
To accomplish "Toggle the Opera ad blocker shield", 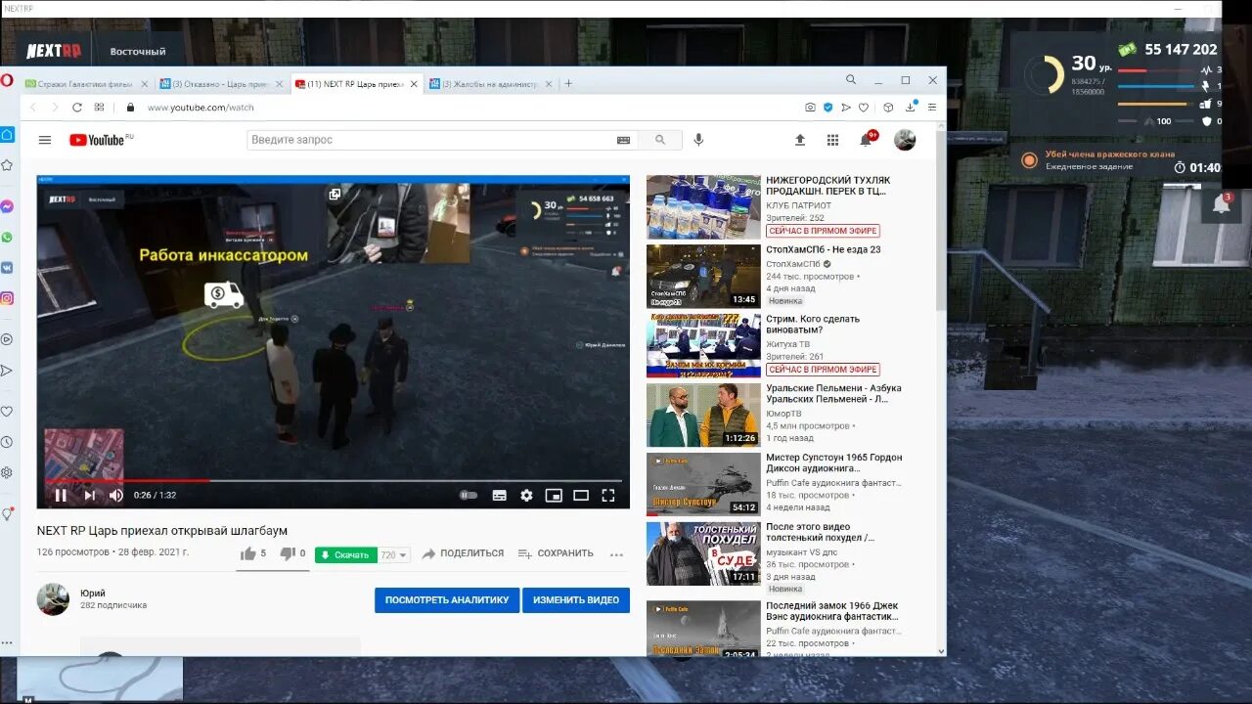I will (x=827, y=108).
